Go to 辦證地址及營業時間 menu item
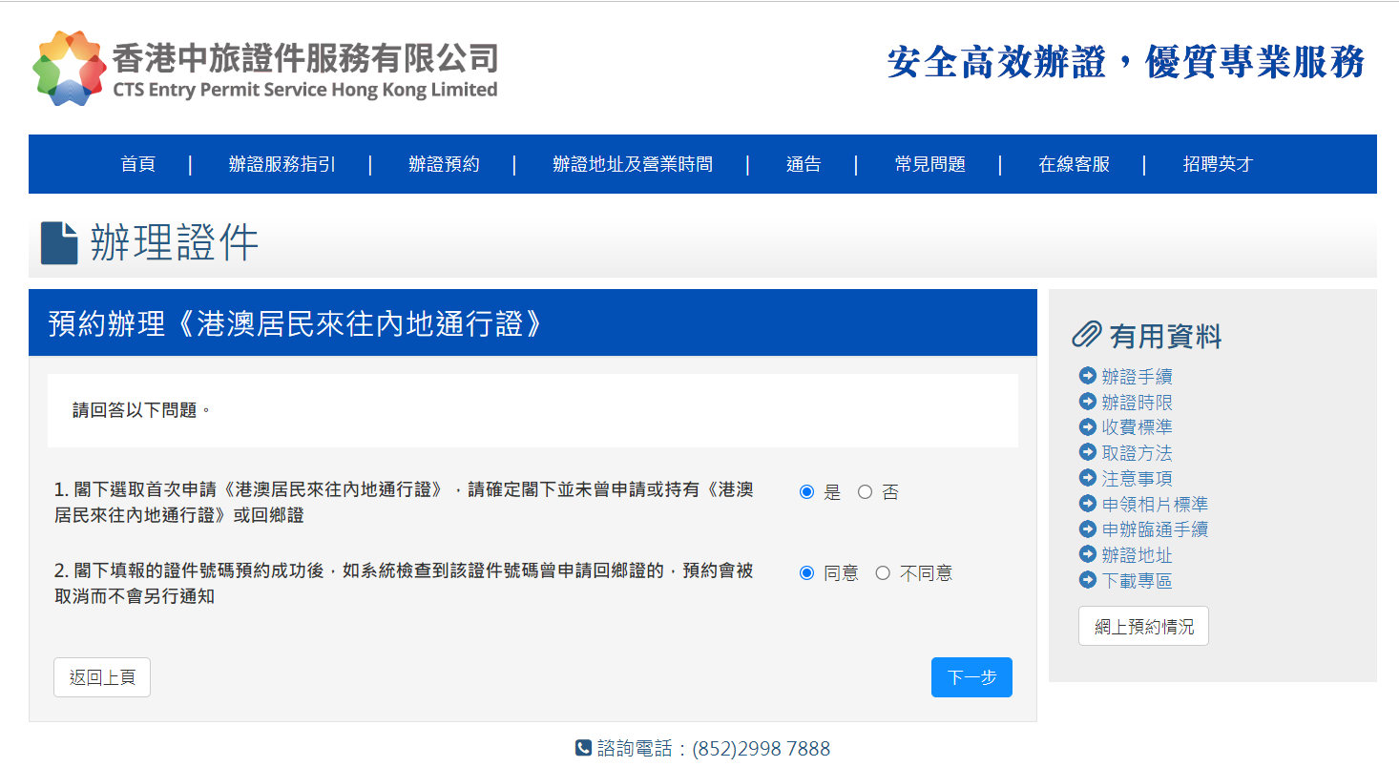1399x767 pixels. point(632,164)
